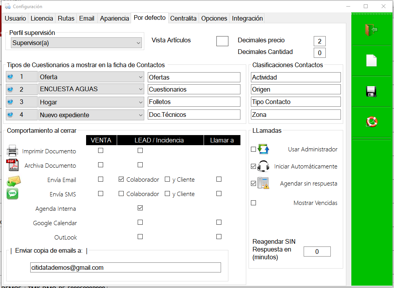Click the lifebuoy help icon
This screenshot has height=288, width=394.
point(372,122)
